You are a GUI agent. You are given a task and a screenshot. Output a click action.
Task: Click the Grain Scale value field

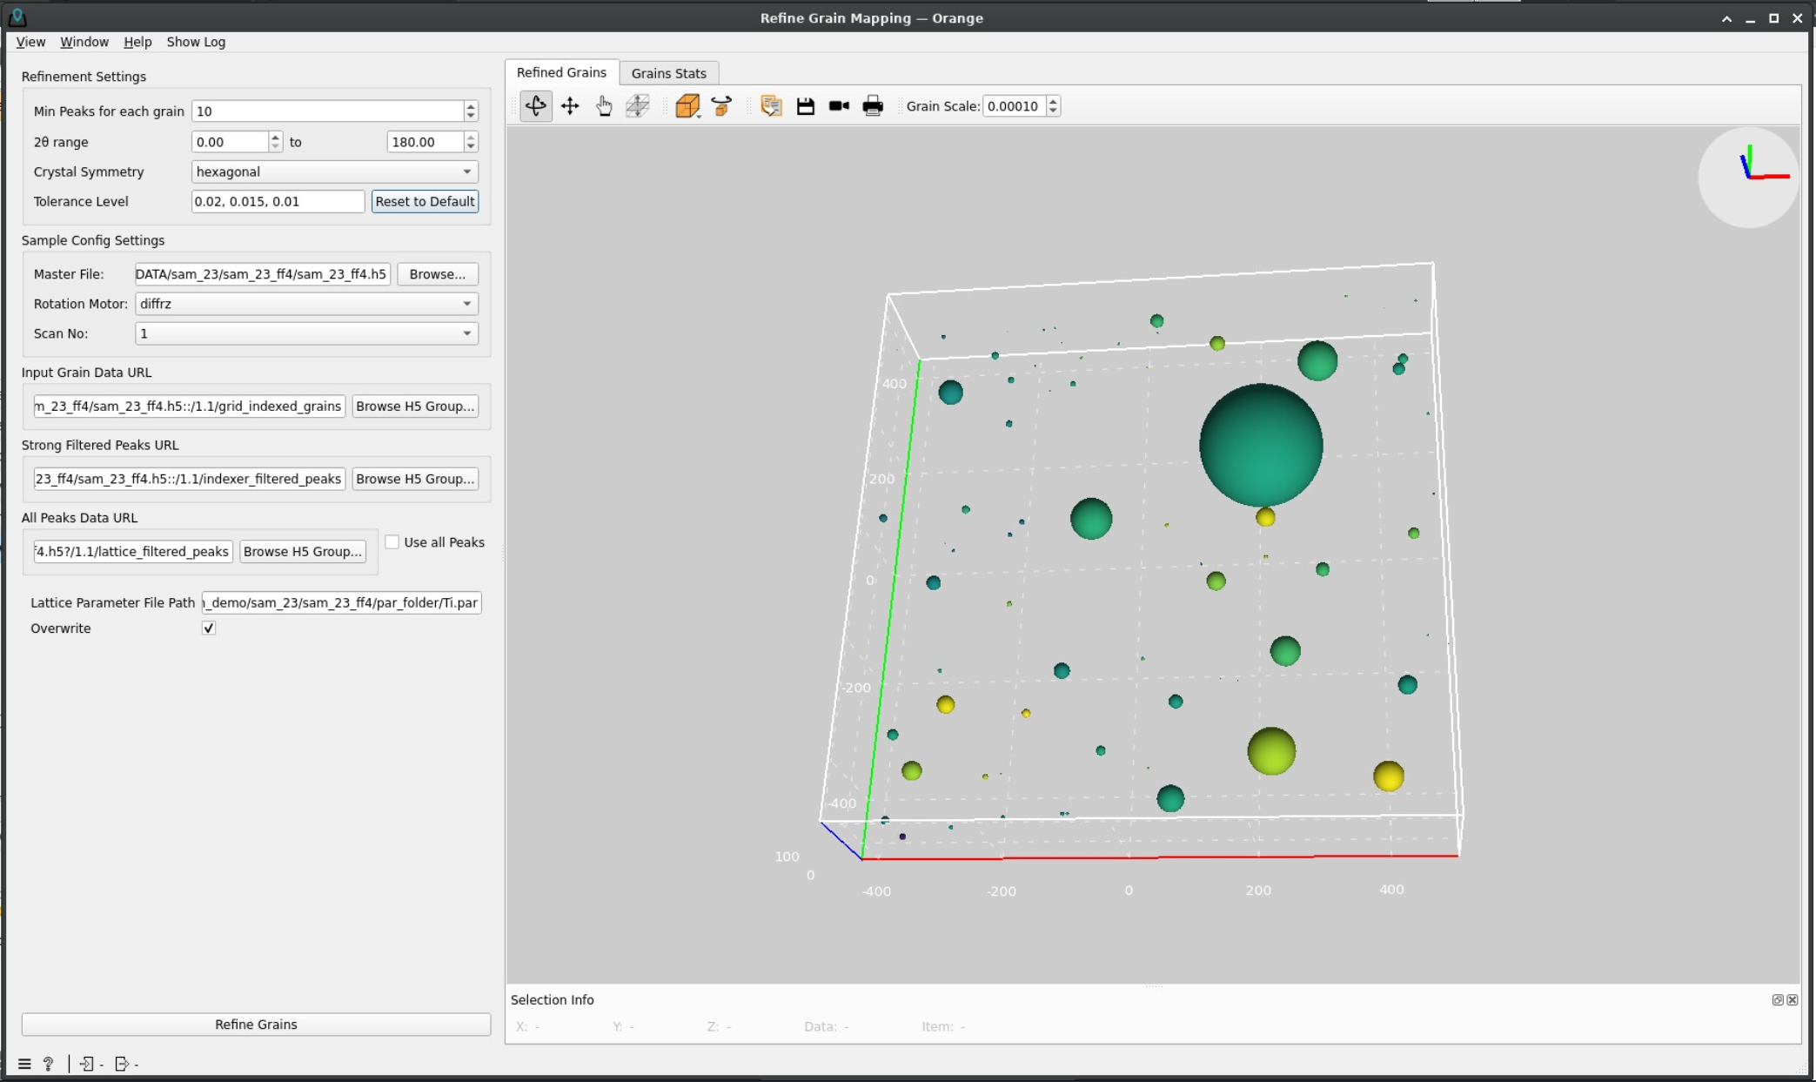click(x=1015, y=106)
